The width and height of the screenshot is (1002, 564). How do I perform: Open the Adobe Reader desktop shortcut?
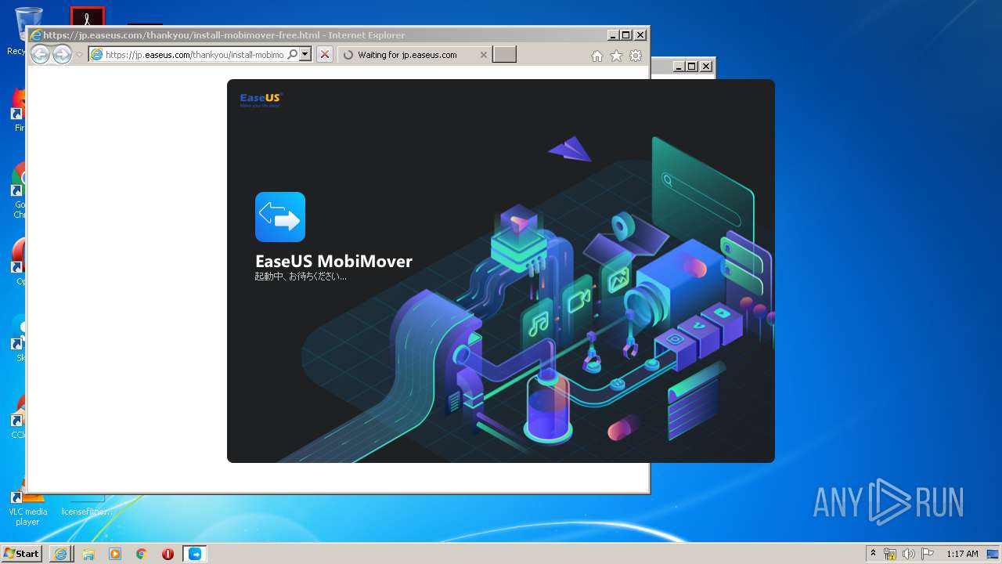87,16
